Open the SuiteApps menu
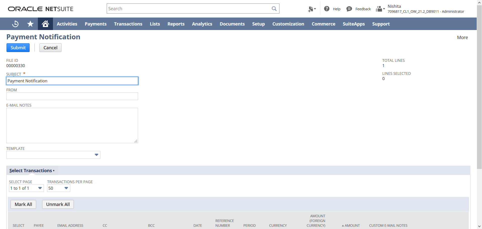The width and height of the screenshot is (482, 229). tap(354, 24)
